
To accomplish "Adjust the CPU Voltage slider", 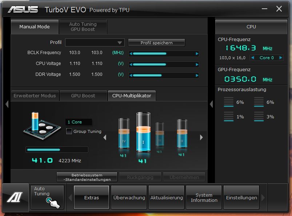I will tap(164, 65).
